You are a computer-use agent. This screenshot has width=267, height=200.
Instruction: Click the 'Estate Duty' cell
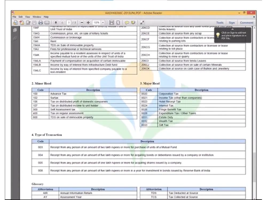[201, 117]
